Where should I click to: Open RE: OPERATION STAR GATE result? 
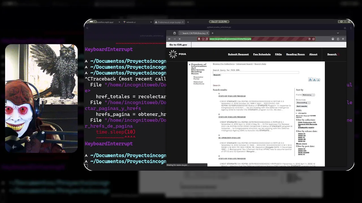229,138
